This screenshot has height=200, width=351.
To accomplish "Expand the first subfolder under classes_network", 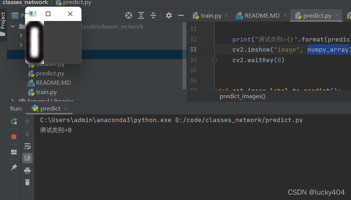I will point(21,36).
